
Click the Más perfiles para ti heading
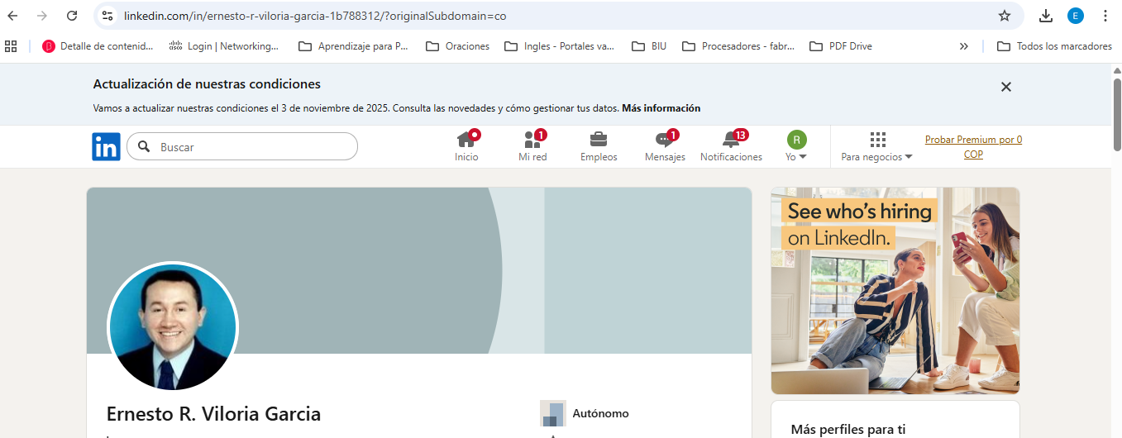[848, 429]
